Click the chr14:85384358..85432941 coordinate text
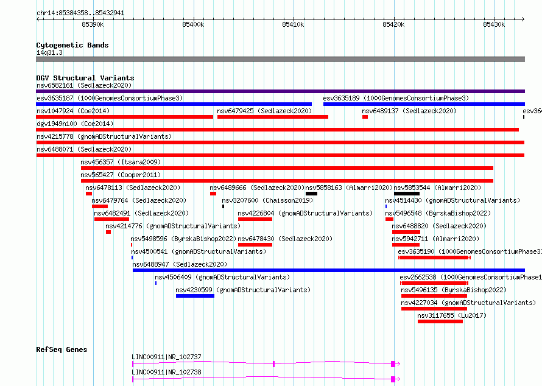 click(80, 13)
